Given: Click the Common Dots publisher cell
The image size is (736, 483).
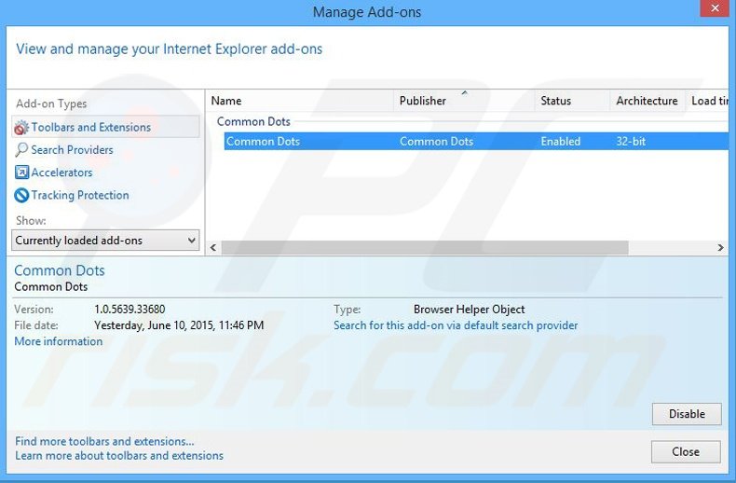Looking at the screenshot, I should point(437,142).
